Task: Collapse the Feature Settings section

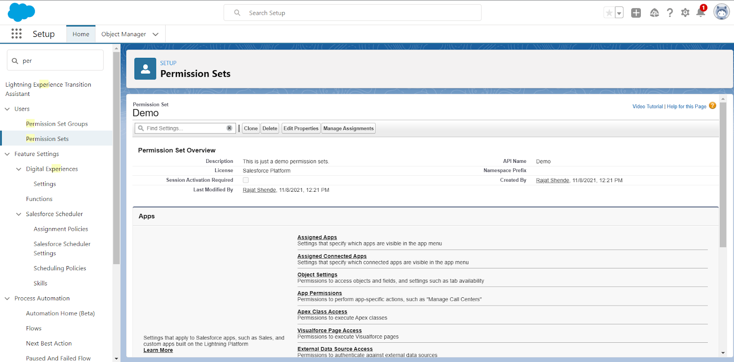Action: 7,154
